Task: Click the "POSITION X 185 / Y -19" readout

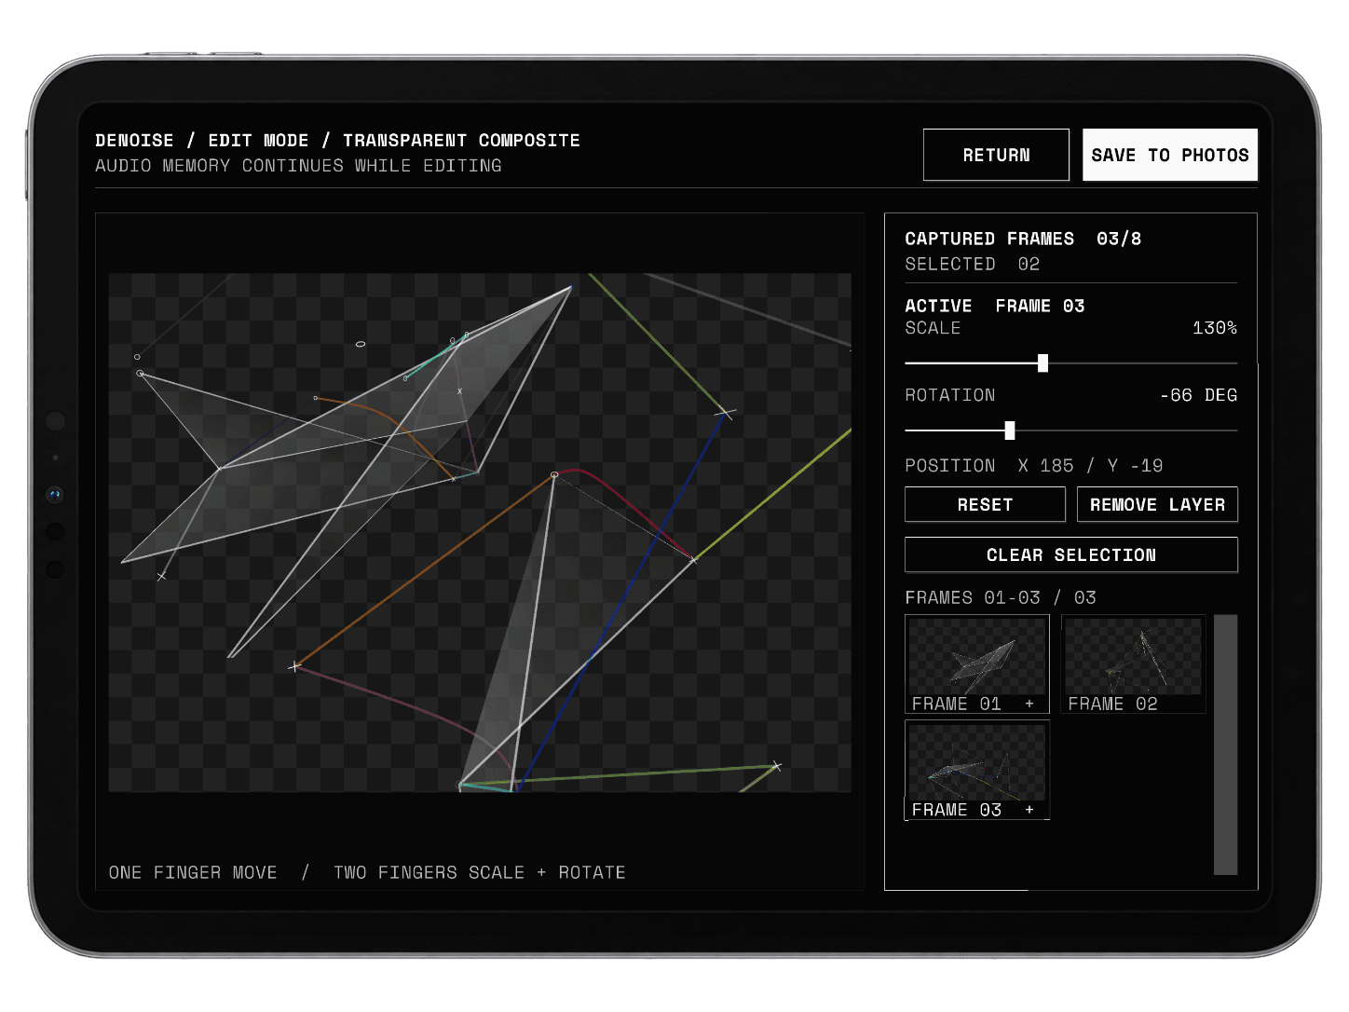Action: point(1034,465)
